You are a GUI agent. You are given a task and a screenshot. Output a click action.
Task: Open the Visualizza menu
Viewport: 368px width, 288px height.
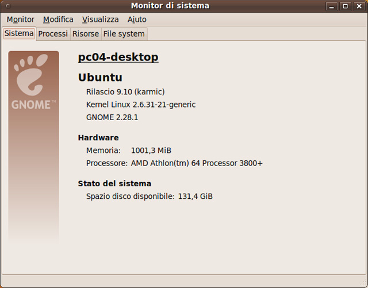click(x=100, y=20)
